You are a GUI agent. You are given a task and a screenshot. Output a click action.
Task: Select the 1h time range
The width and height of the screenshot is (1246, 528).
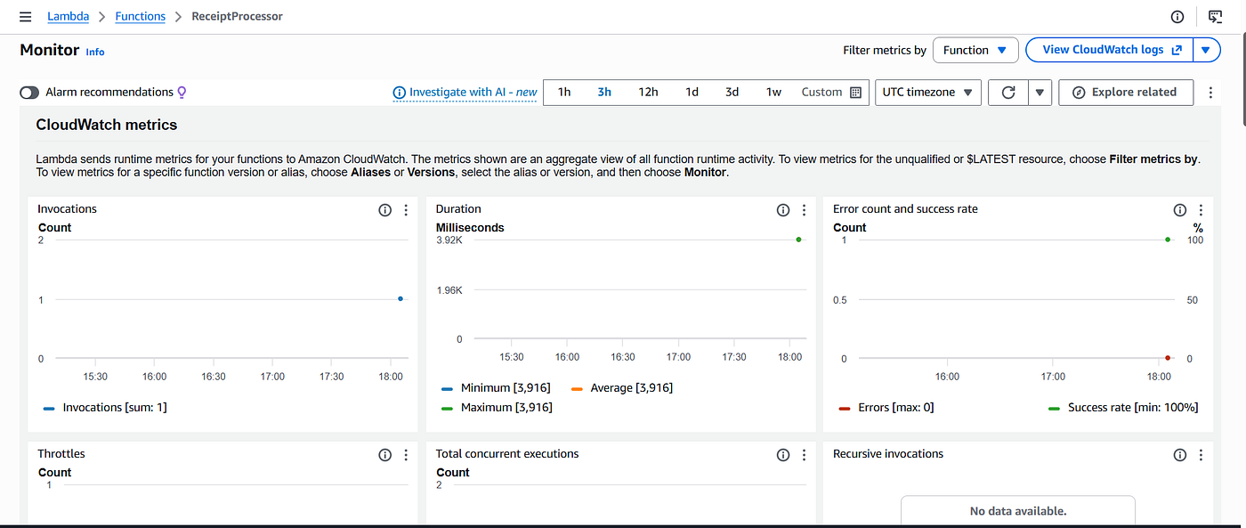[x=564, y=92]
